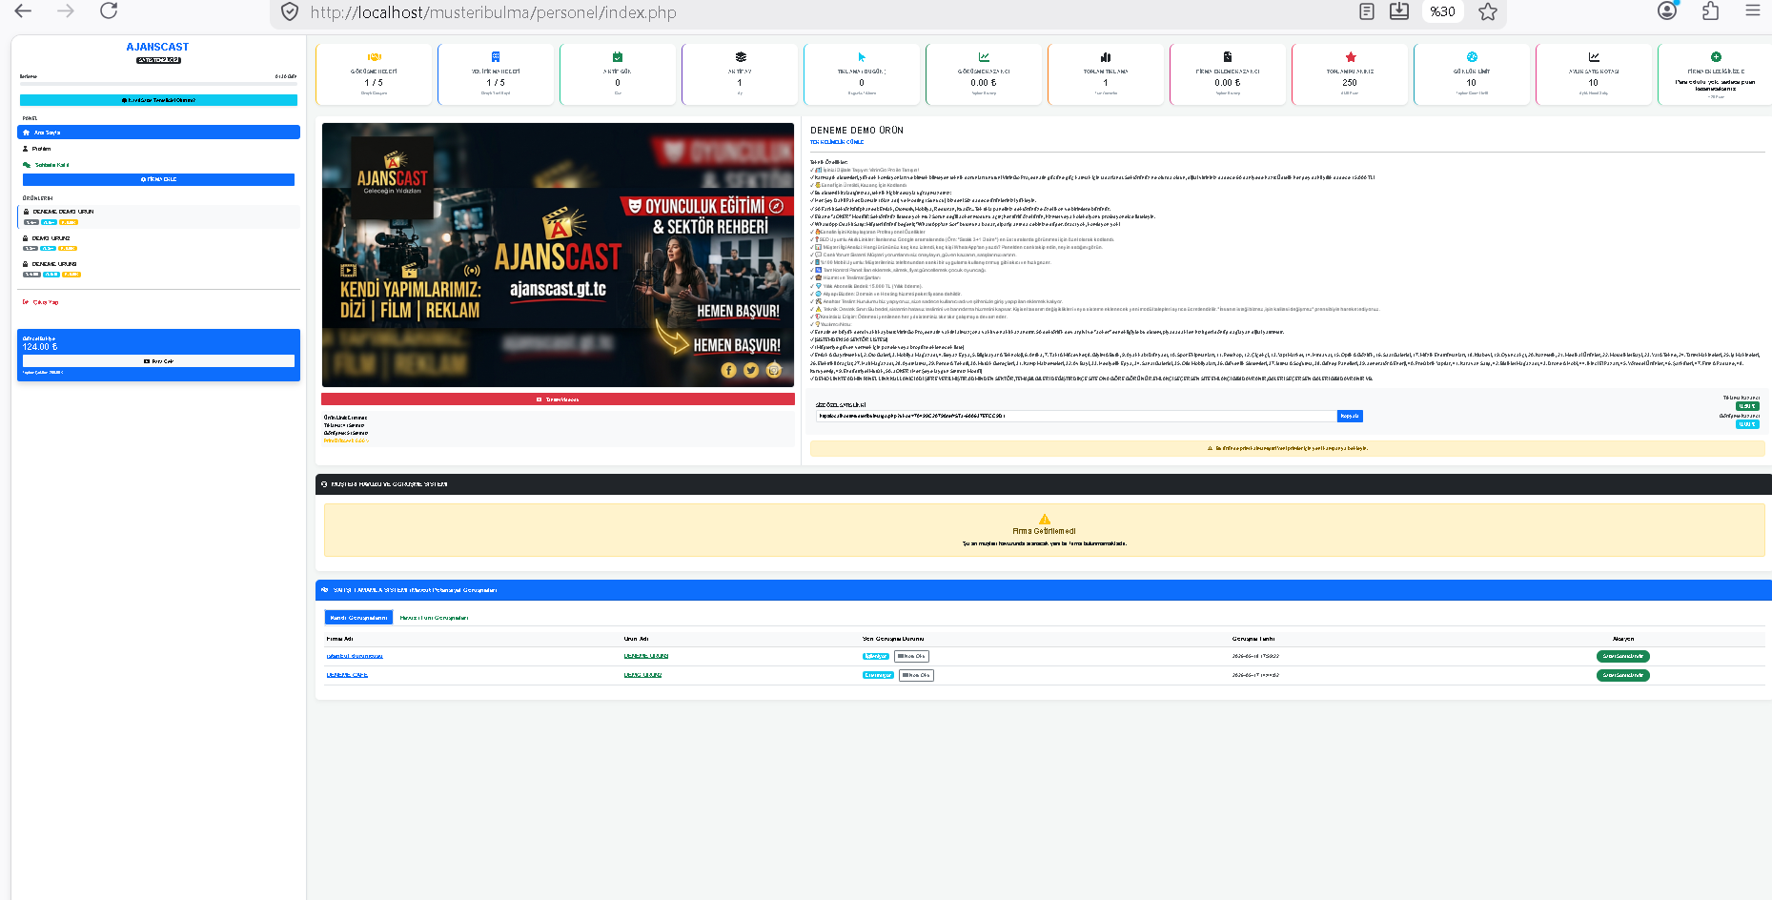Click green action button in istanbul row
The width and height of the screenshot is (1772, 900).
(x=1623, y=656)
